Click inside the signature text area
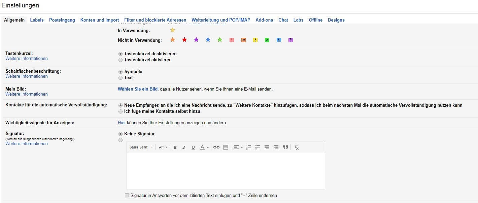478x203 pixels. pos(226,171)
